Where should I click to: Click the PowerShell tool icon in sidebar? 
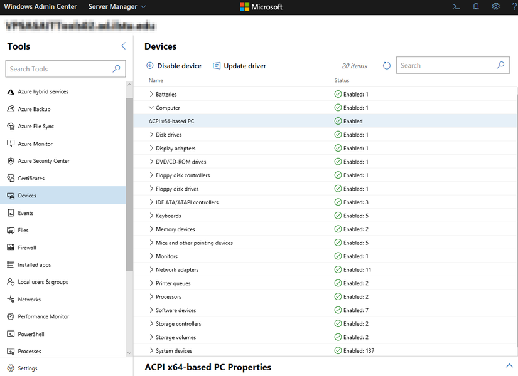(x=11, y=334)
